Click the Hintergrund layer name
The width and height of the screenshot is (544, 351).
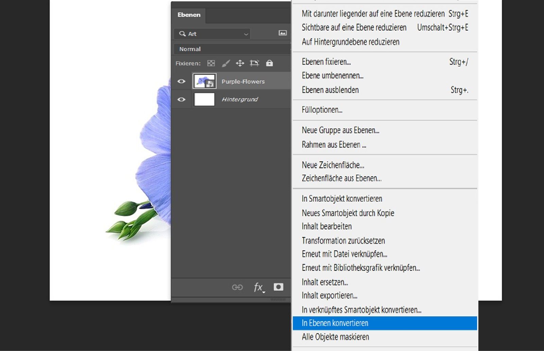(x=240, y=100)
